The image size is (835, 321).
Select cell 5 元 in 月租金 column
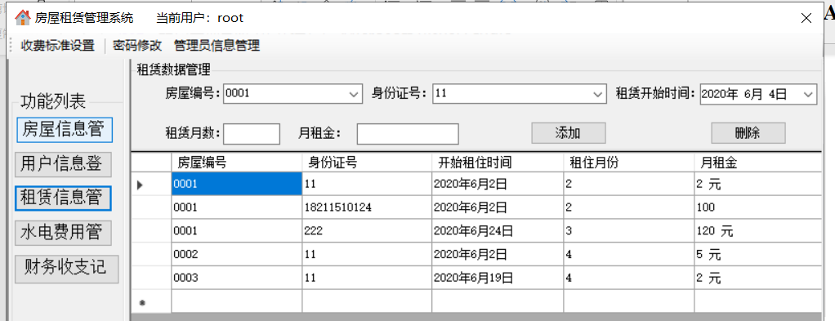click(758, 254)
